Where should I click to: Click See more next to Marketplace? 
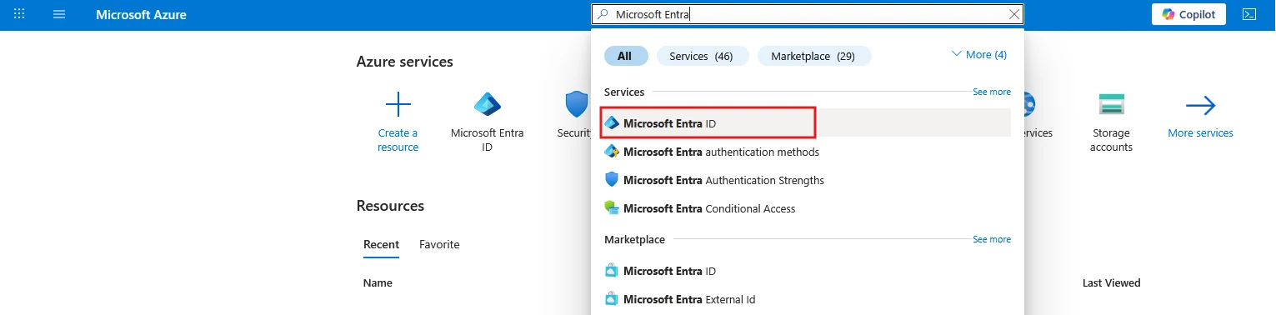coord(992,239)
